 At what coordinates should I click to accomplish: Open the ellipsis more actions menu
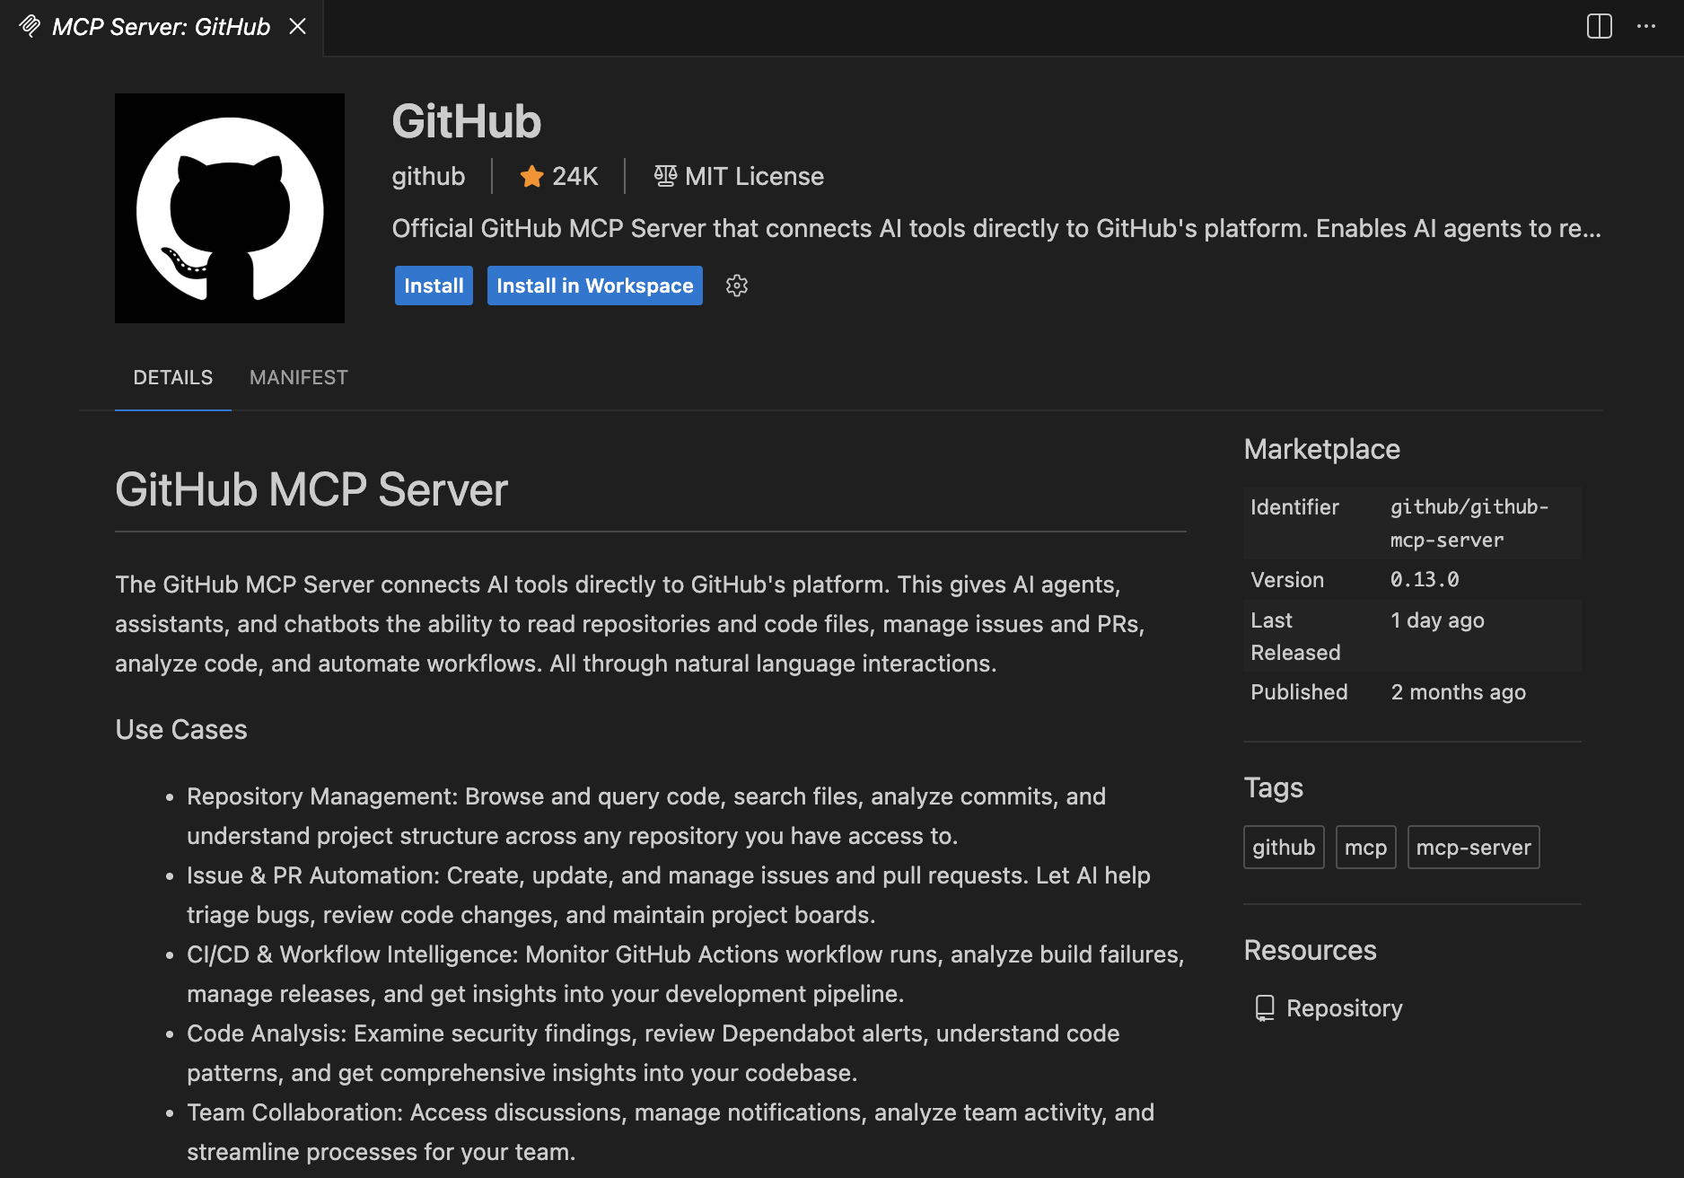[x=1646, y=26]
